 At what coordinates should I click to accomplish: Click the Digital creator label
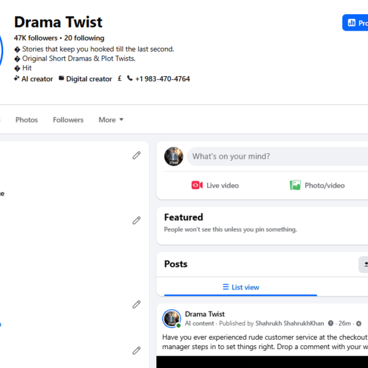coord(89,79)
